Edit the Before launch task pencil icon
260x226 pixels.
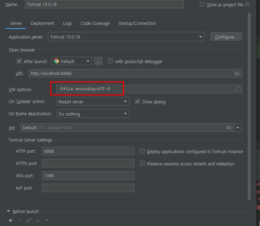[29, 220]
